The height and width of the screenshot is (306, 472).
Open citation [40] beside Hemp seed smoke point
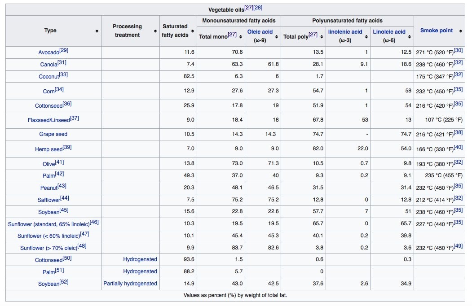tap(458, 148)
